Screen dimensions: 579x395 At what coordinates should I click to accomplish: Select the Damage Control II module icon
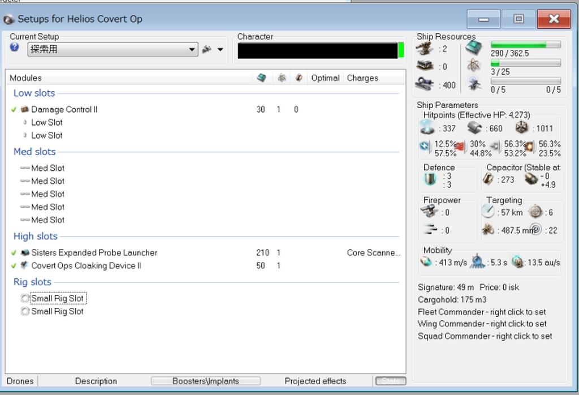point(25,109)
